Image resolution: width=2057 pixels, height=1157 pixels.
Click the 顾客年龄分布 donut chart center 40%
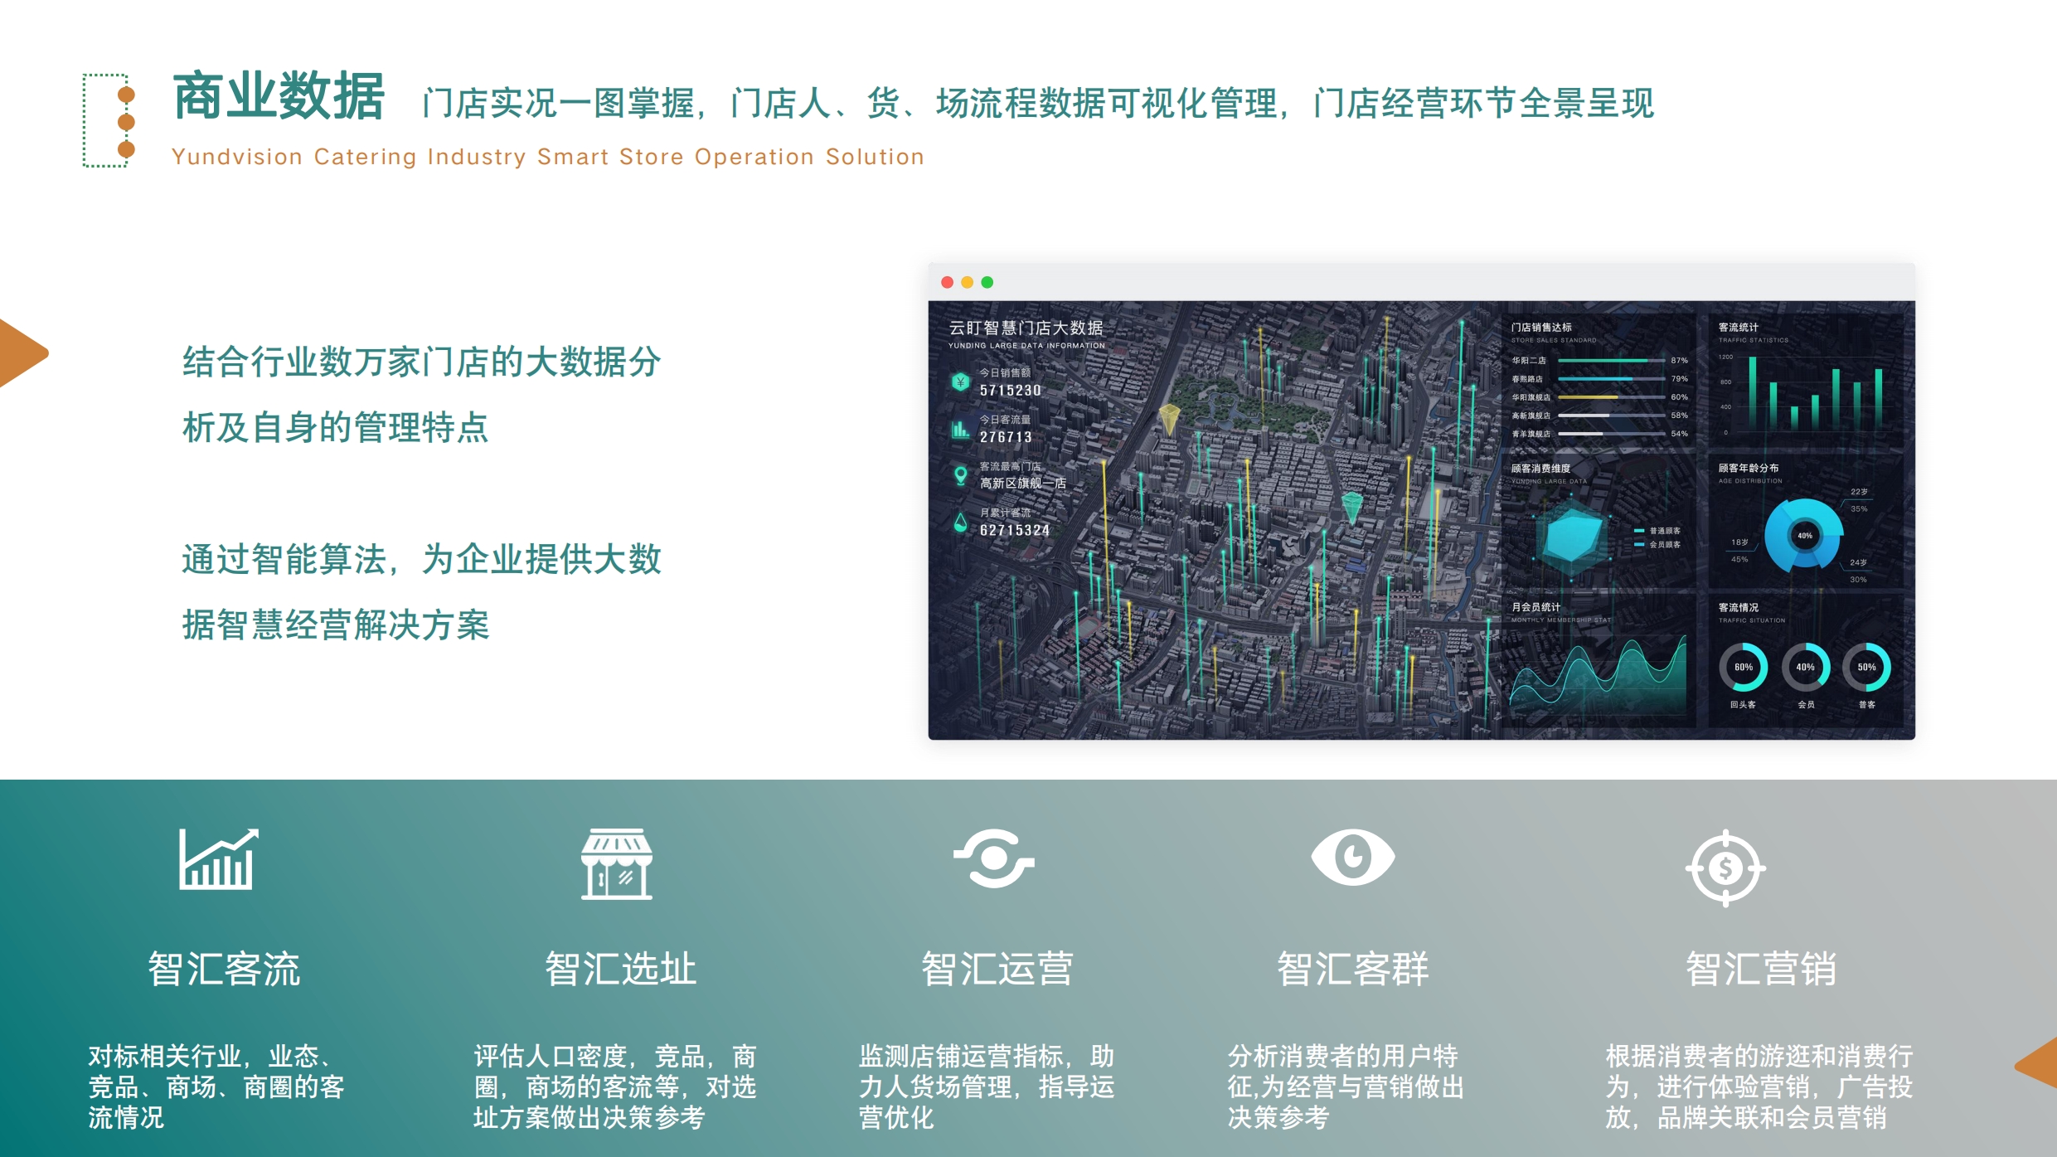(x=1805, y=536)
